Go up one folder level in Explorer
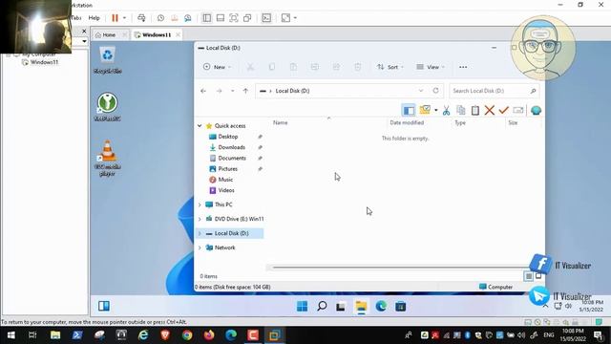611x344 pixels. coord(245,91)
